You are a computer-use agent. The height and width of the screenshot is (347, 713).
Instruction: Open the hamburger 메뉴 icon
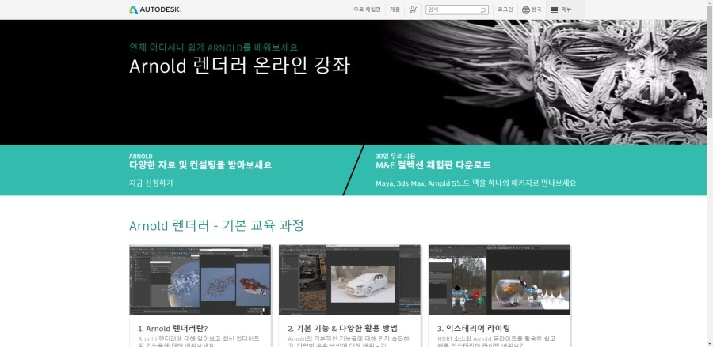554,10
